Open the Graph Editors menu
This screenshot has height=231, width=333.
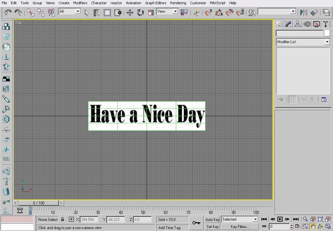155,3
